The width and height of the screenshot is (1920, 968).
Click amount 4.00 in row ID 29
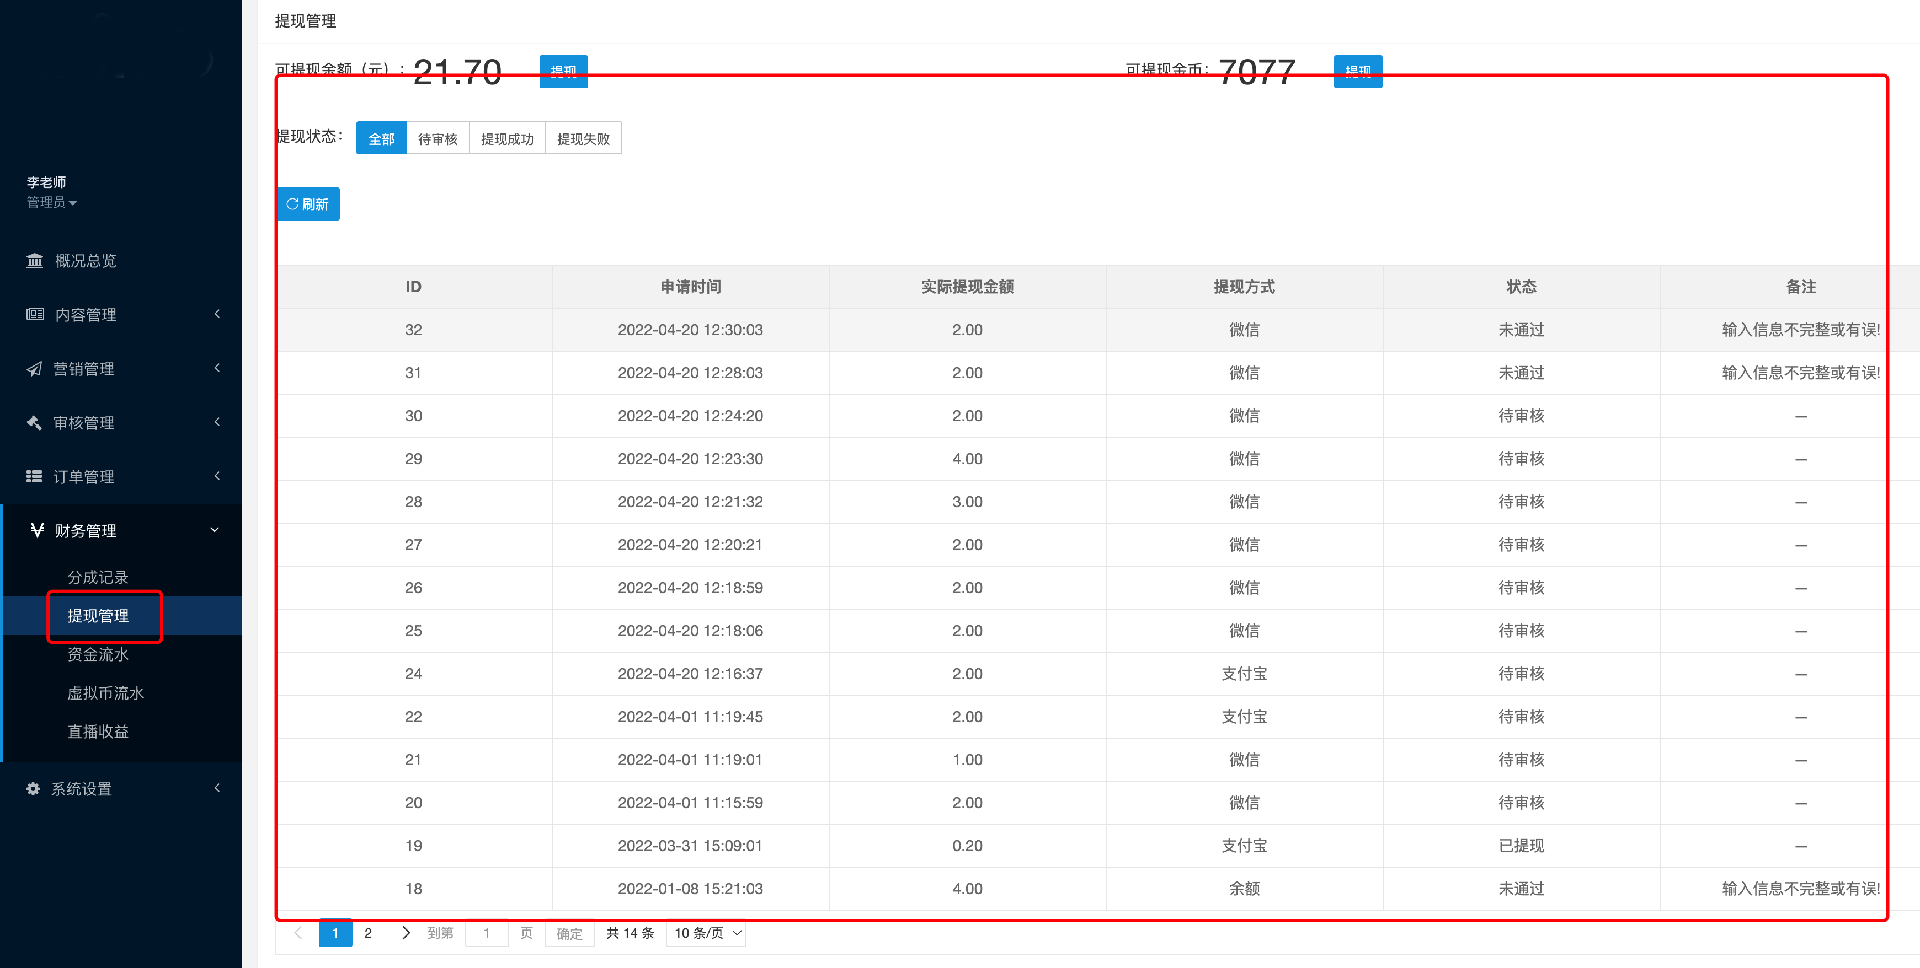coord(968,459)
